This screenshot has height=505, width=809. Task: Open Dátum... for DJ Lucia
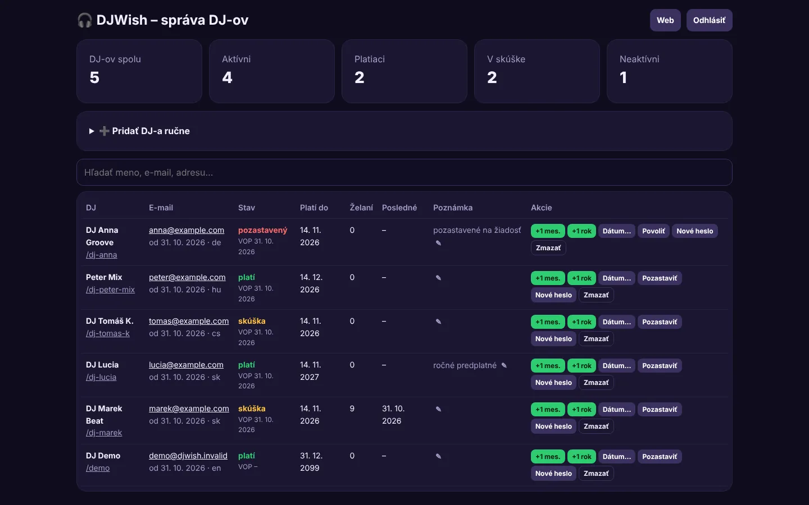(617, 366)
